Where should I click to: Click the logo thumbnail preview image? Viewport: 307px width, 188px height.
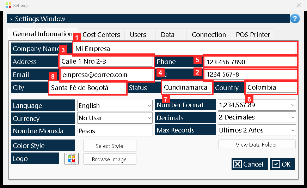(x=72, y=158)
